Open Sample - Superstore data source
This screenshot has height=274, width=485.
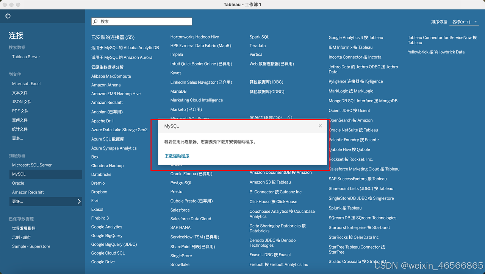[x=31, y=246]
